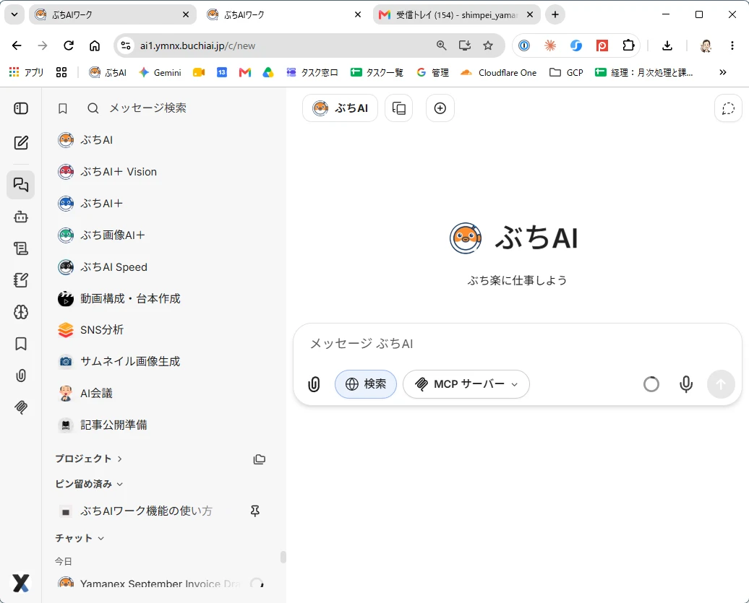Collapse the チャット section

[80, 538]
